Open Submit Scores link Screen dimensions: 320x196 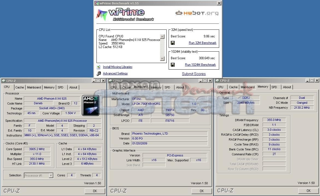(194, 74)
